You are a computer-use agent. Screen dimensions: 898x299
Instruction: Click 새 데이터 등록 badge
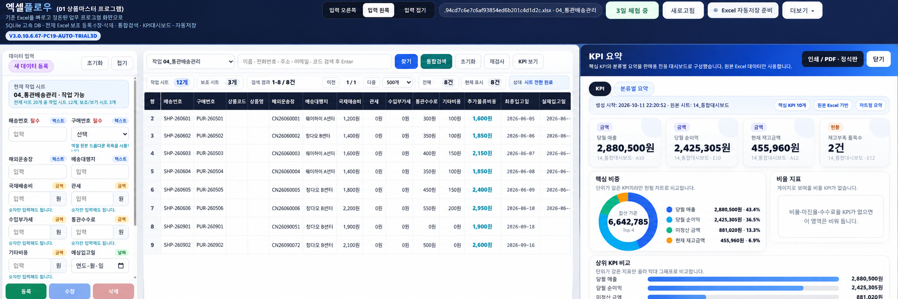(31, 66)
